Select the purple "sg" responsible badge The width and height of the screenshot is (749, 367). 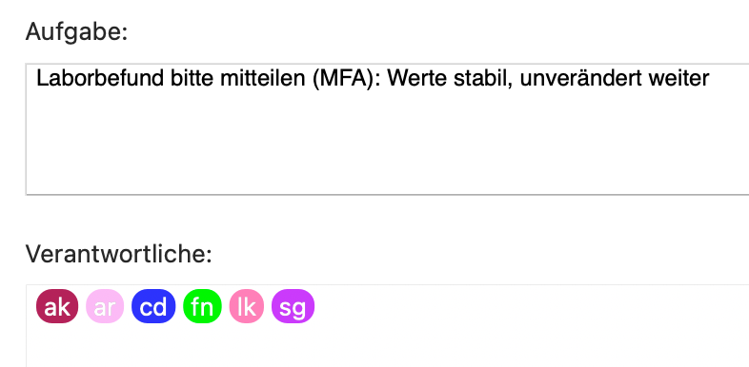click(293, 306)
